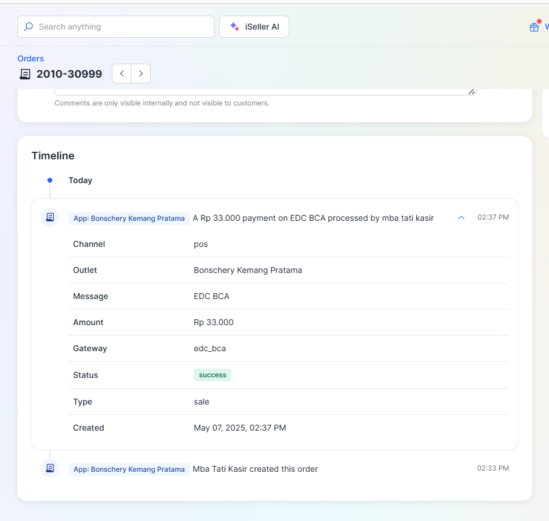Open the Orders breadcrumb link
The image size is (549, 521).
click(31, 59)
